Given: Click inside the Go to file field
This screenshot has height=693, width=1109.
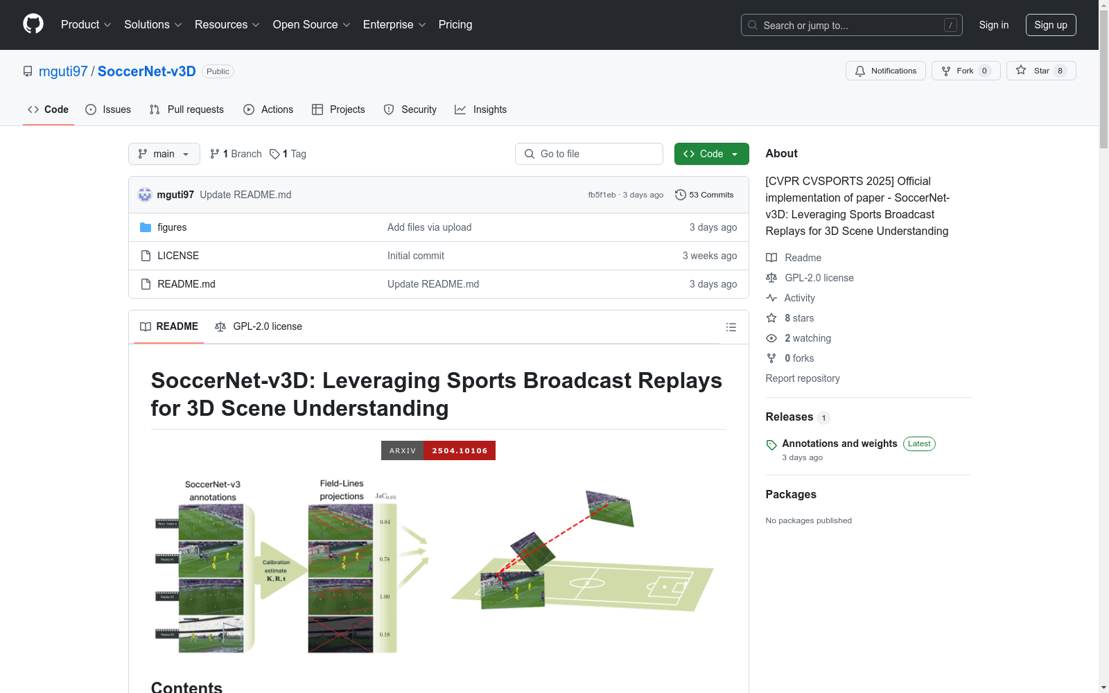Looking at the screenshot, I should (x=588, y=153).
